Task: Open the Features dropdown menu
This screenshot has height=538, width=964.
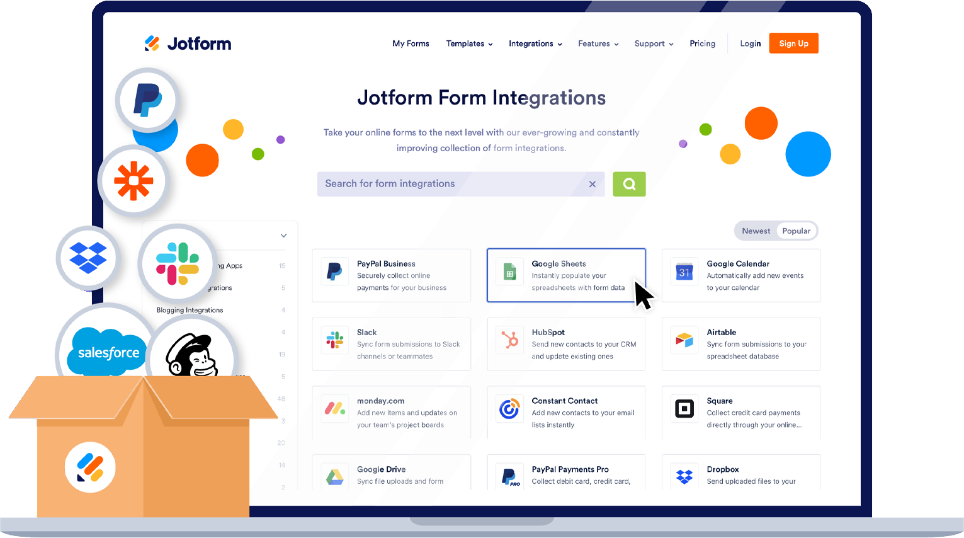Action: 598,43
